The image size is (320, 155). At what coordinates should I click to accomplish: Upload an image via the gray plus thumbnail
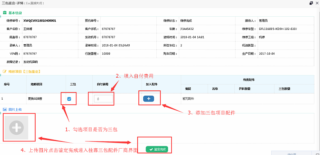(16, 128)
